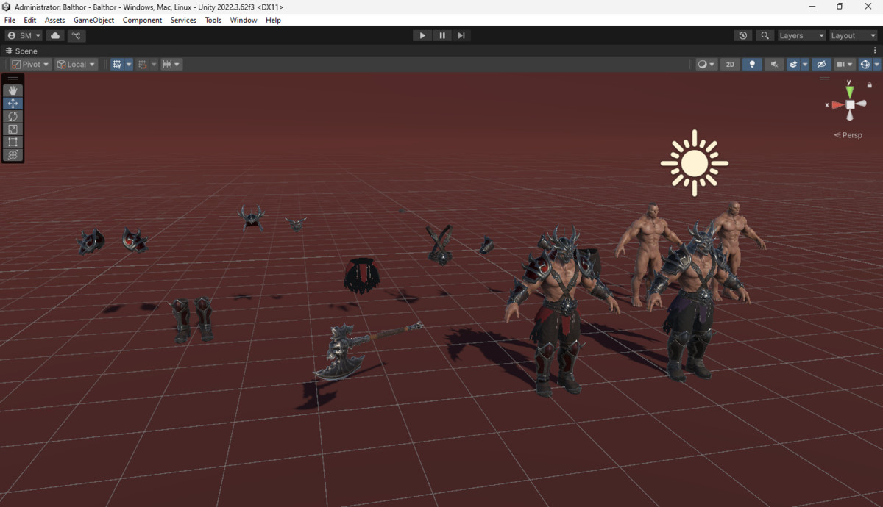Screen dimensions: 883x507
Task: Open the increment snapping dropdown
Action: (171, 65)
